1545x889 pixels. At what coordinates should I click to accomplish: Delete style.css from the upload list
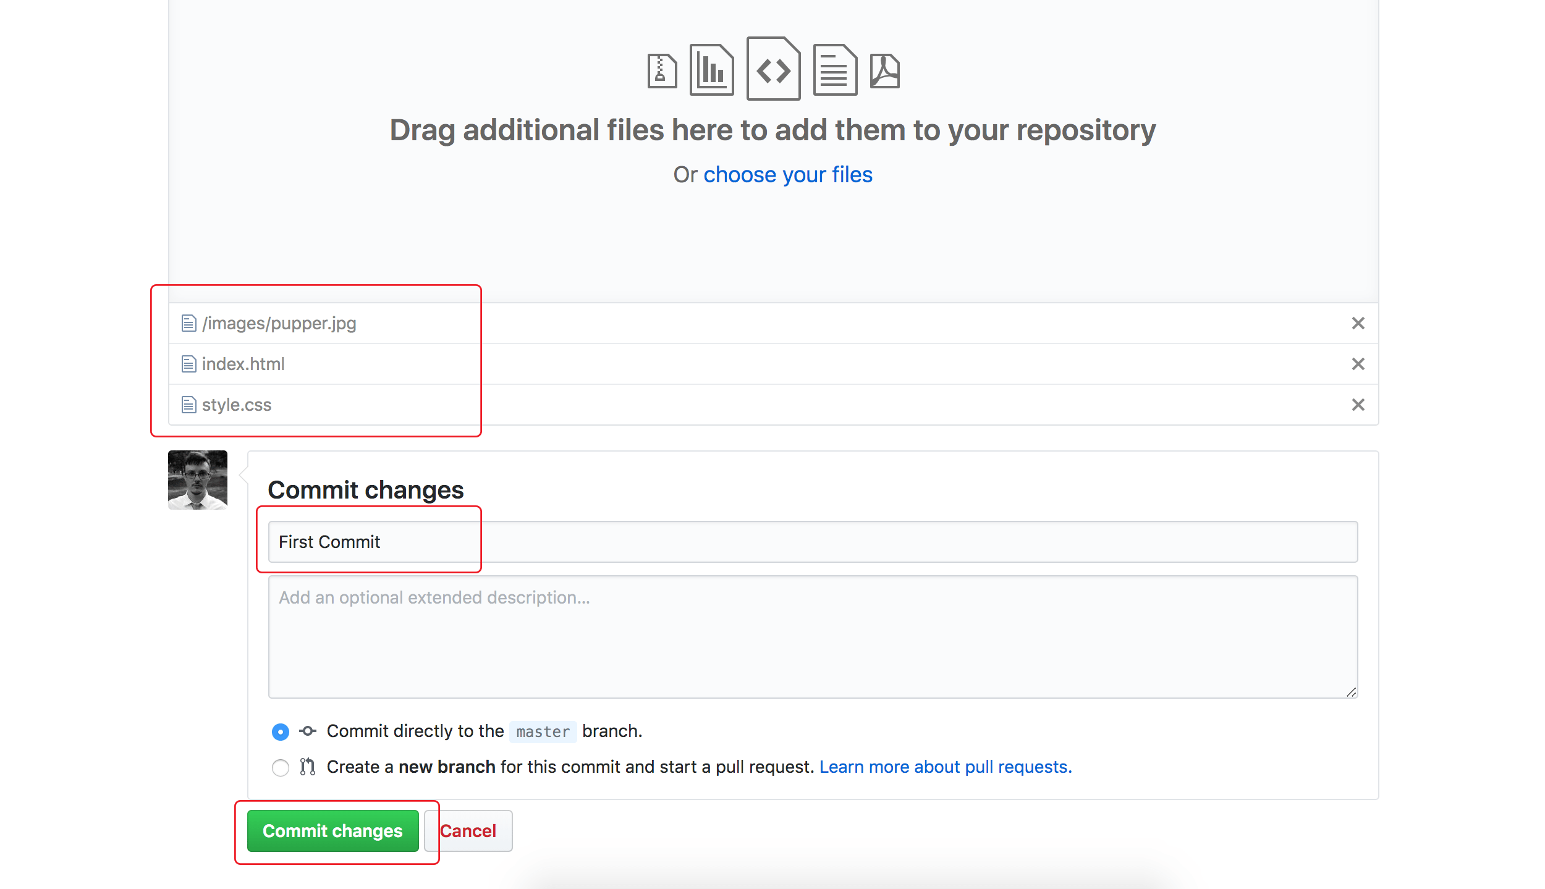tap(1358, 405)
